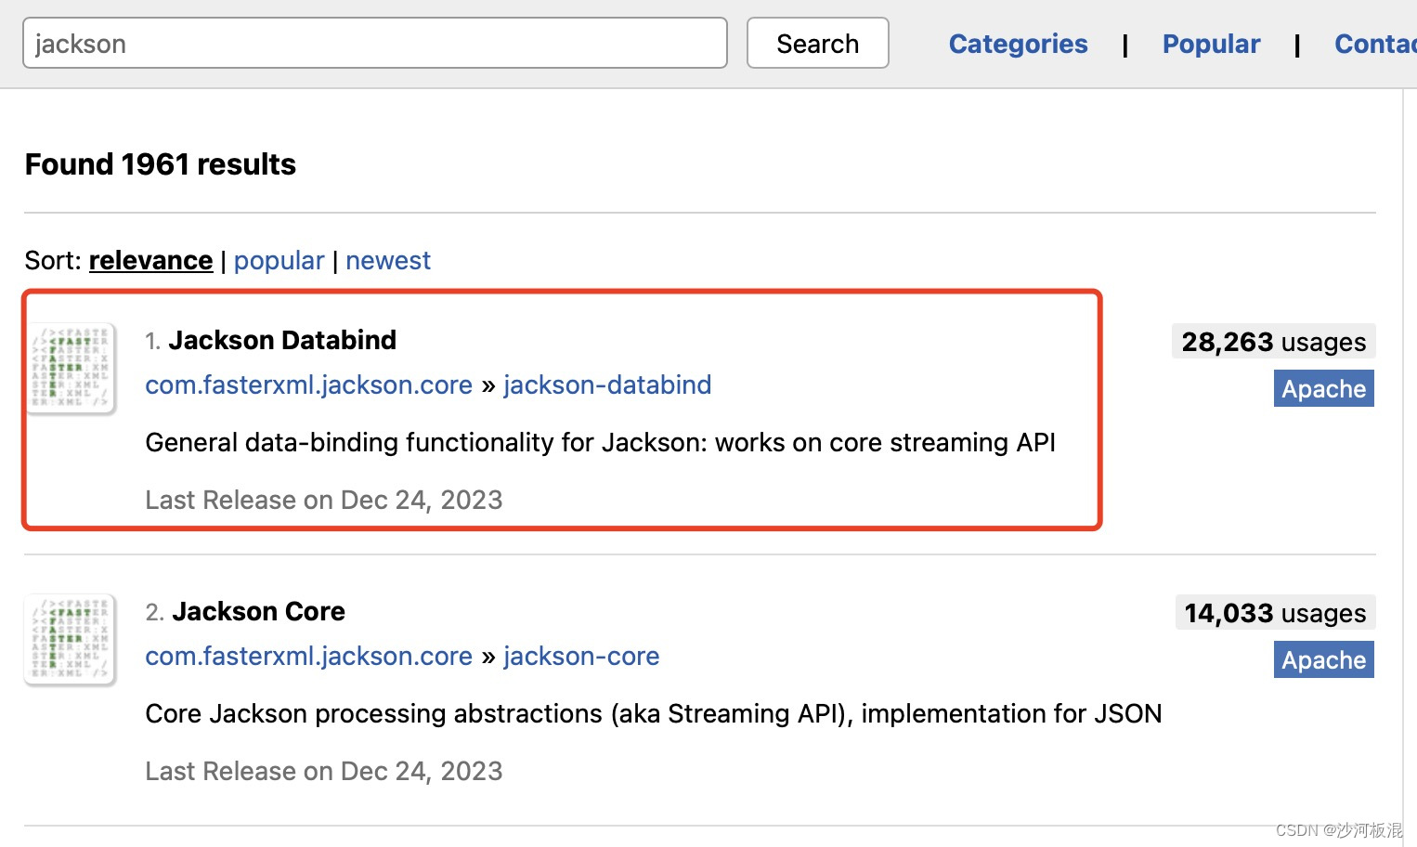Click the 14,033 usages count for Jackson Core
The width and height of the screenshot is (1417, 847).
[1274, 613]
